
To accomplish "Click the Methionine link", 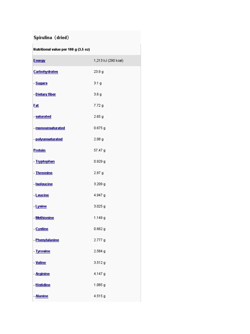I will (x=45, y=218).
